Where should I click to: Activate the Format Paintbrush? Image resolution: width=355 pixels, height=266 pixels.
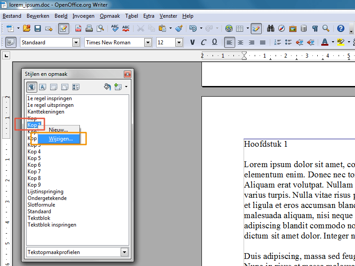[x=179, y=28]
